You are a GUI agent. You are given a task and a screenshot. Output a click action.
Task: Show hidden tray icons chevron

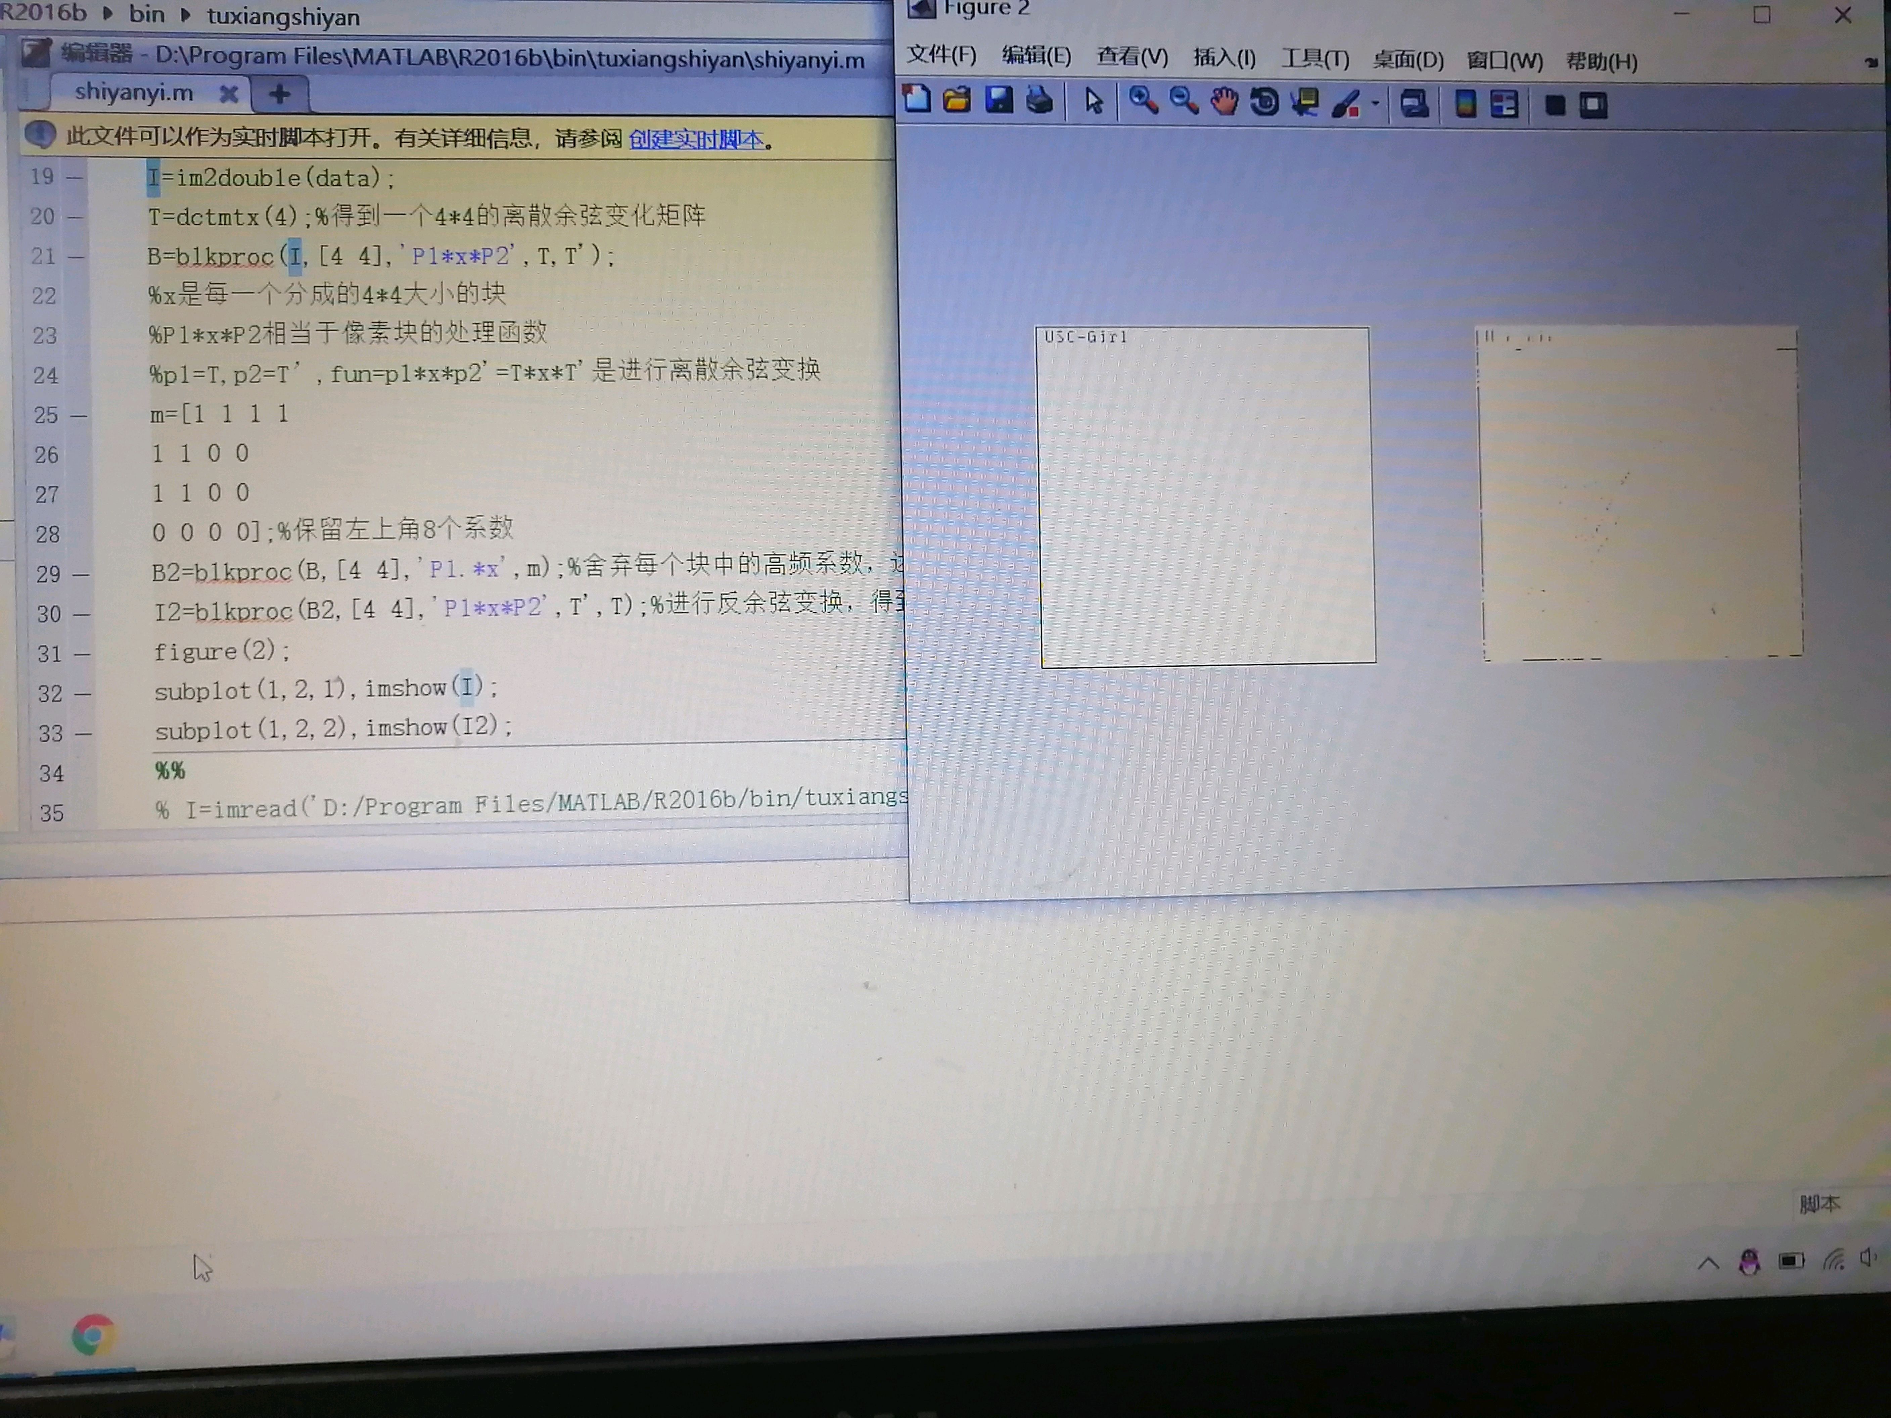point(1707,1263)
